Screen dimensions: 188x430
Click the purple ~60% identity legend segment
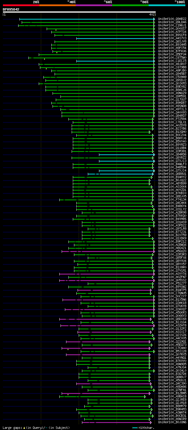[x=94, y=5]
